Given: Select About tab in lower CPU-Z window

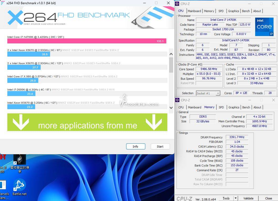Looking at the screenshot, I should [x=257, y=107].
